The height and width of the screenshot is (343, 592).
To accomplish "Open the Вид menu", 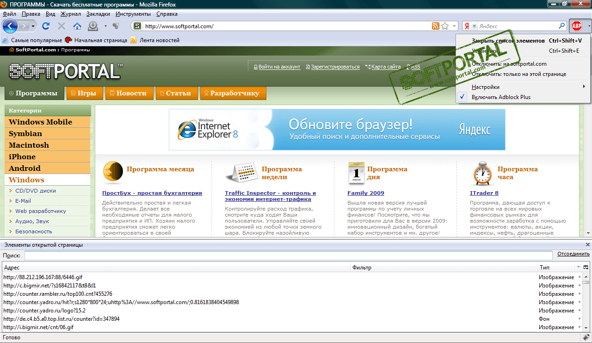I will coord(50,14).
